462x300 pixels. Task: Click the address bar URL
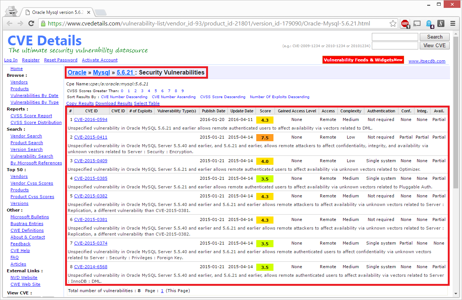[x=209, y=24]
